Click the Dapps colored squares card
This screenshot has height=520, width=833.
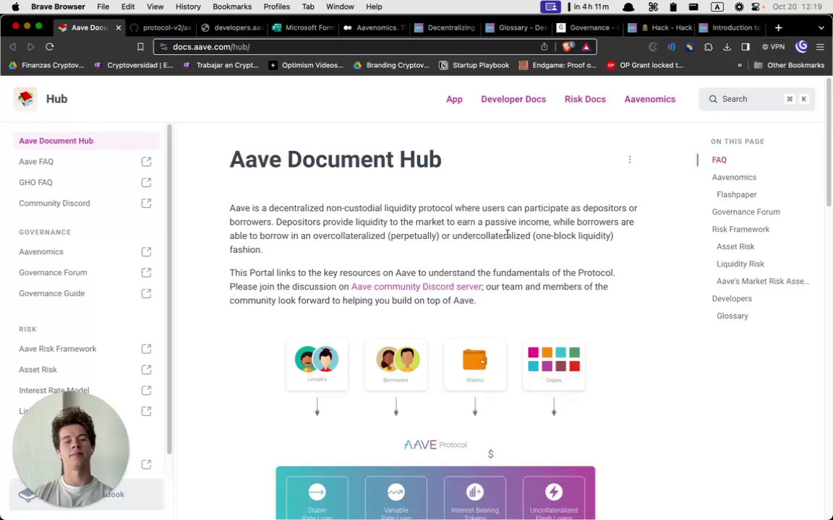(554, 365)
